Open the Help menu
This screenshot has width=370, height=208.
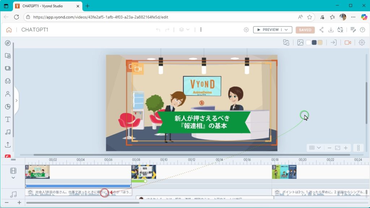pos(362,30)
